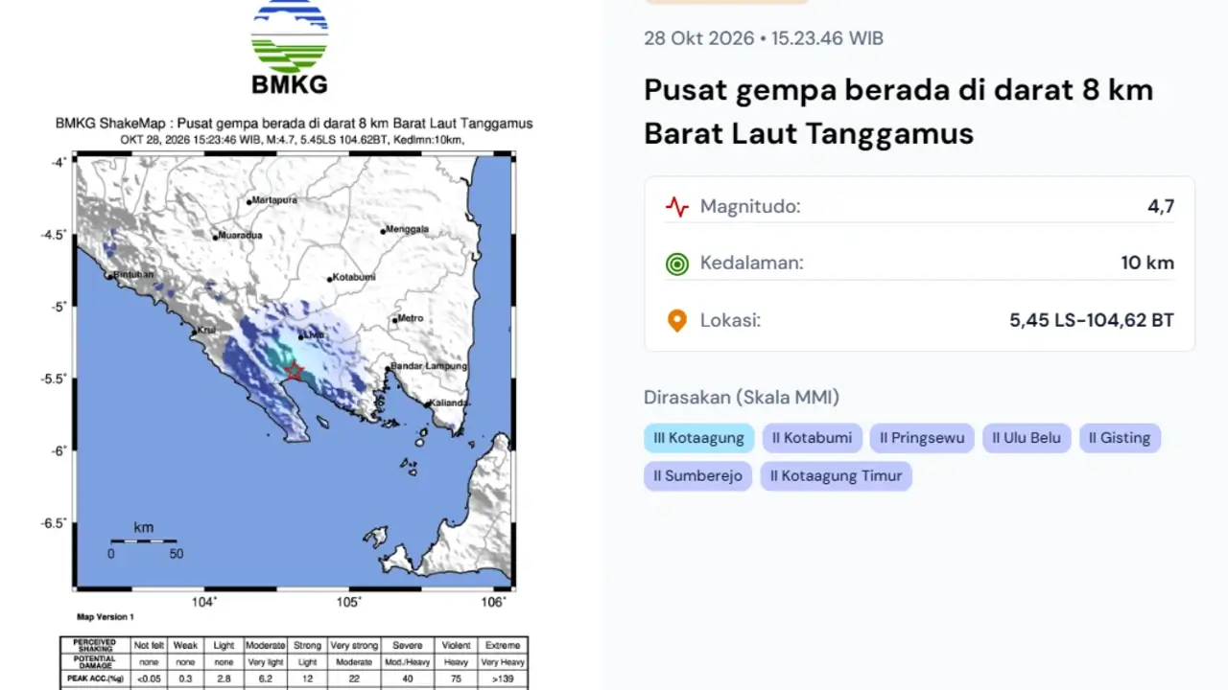
Task: Click the Magnitudo: label
Action: [750, 207]
